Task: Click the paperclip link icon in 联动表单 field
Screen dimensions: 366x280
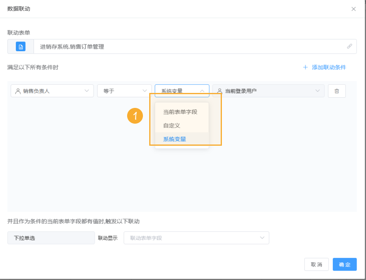Action: point(349,46)
